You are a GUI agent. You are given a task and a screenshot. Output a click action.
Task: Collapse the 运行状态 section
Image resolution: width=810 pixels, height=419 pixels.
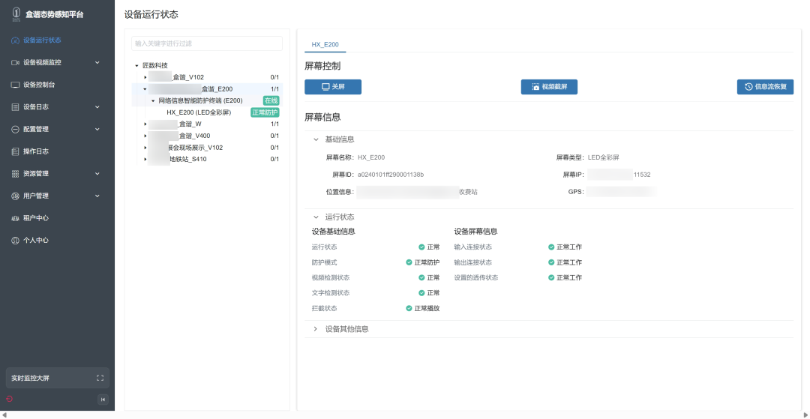pos(316,217)
